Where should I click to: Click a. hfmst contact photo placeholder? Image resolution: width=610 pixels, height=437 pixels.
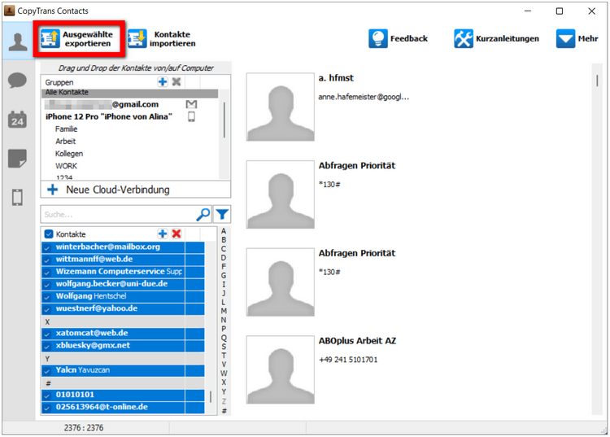pos(280,107)
